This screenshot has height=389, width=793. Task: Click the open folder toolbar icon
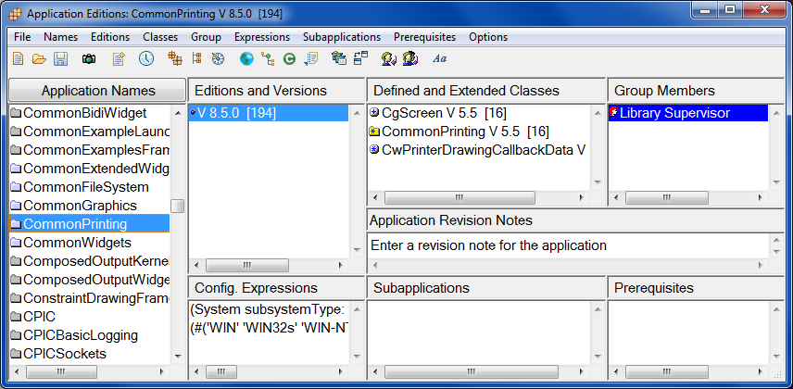coord(39,58)
